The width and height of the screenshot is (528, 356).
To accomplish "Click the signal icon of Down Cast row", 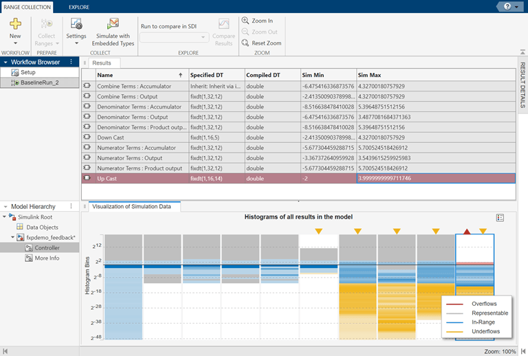I will 87,137.
